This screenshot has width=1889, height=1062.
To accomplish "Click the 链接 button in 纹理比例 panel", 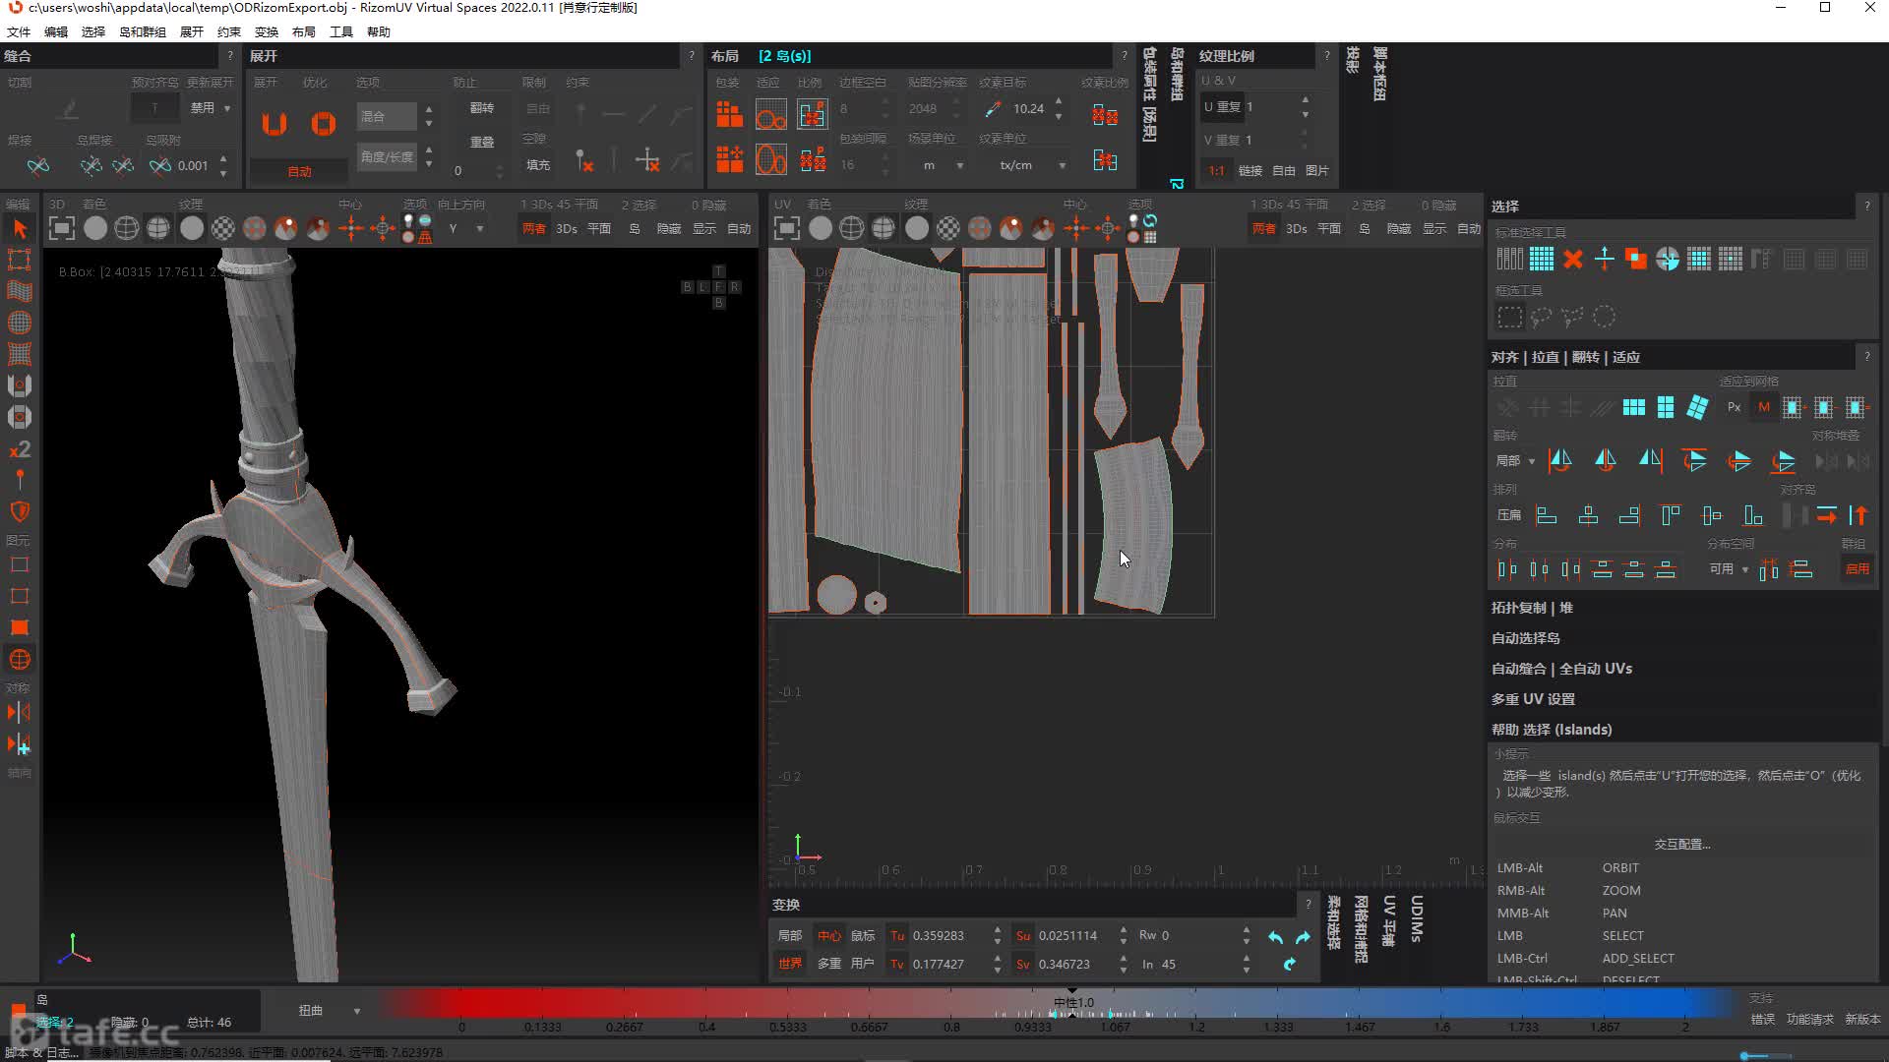I will click(1250, 170).
